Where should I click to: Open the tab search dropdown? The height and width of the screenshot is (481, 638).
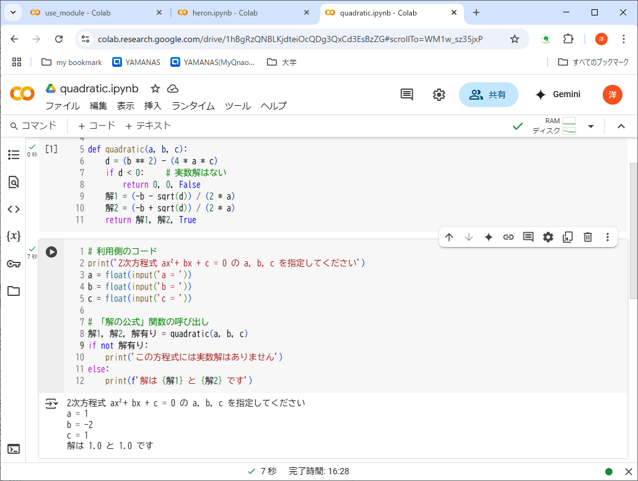point(13,12)
